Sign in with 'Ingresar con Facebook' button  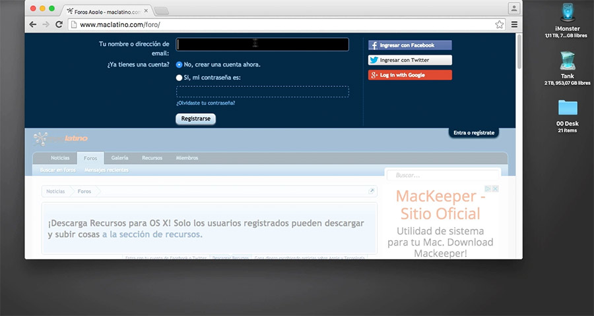[x=410, y=45]
